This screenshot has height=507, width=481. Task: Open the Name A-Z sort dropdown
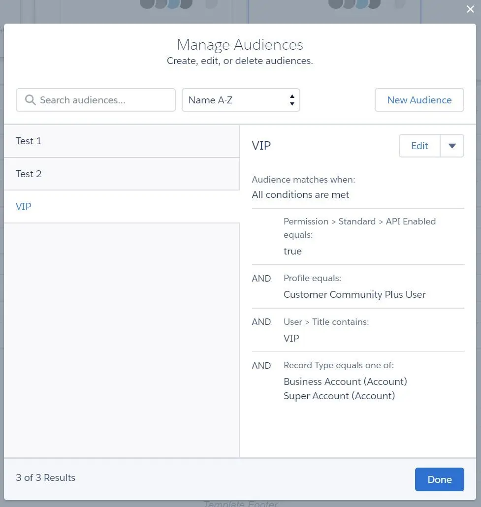point(241,100)
